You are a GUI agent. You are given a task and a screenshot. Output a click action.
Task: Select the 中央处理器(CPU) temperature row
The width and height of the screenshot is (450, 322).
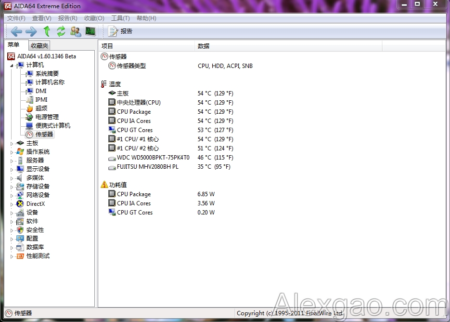tap(171, 102)
